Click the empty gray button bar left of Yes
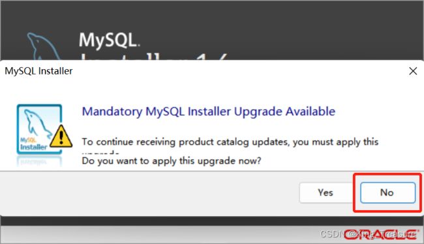424x244 pixels. click(x=149, y=193)
